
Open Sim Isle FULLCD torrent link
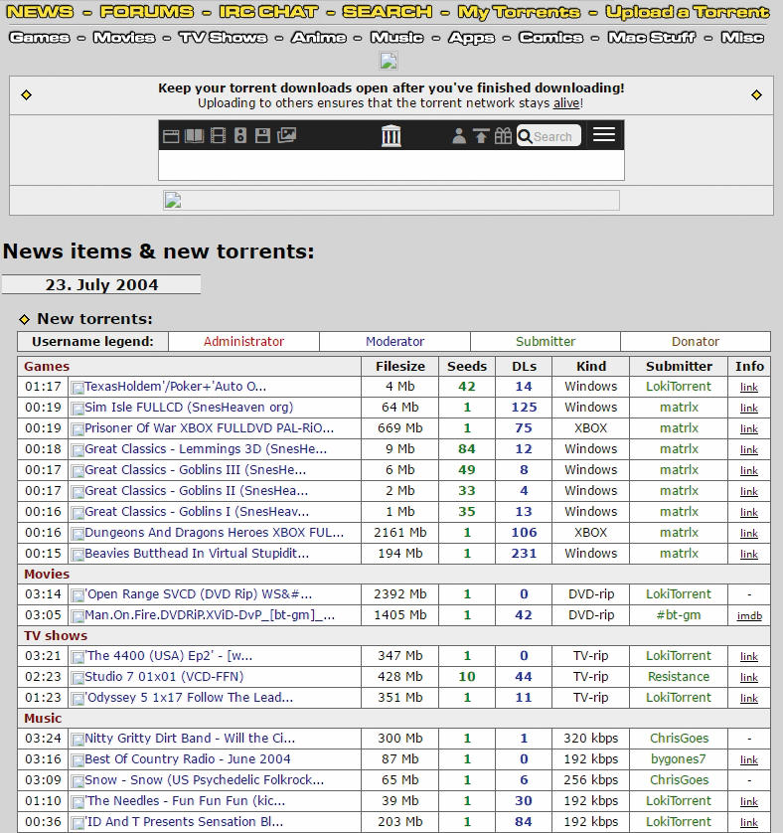pyautogui.click(x=189, y=408)
